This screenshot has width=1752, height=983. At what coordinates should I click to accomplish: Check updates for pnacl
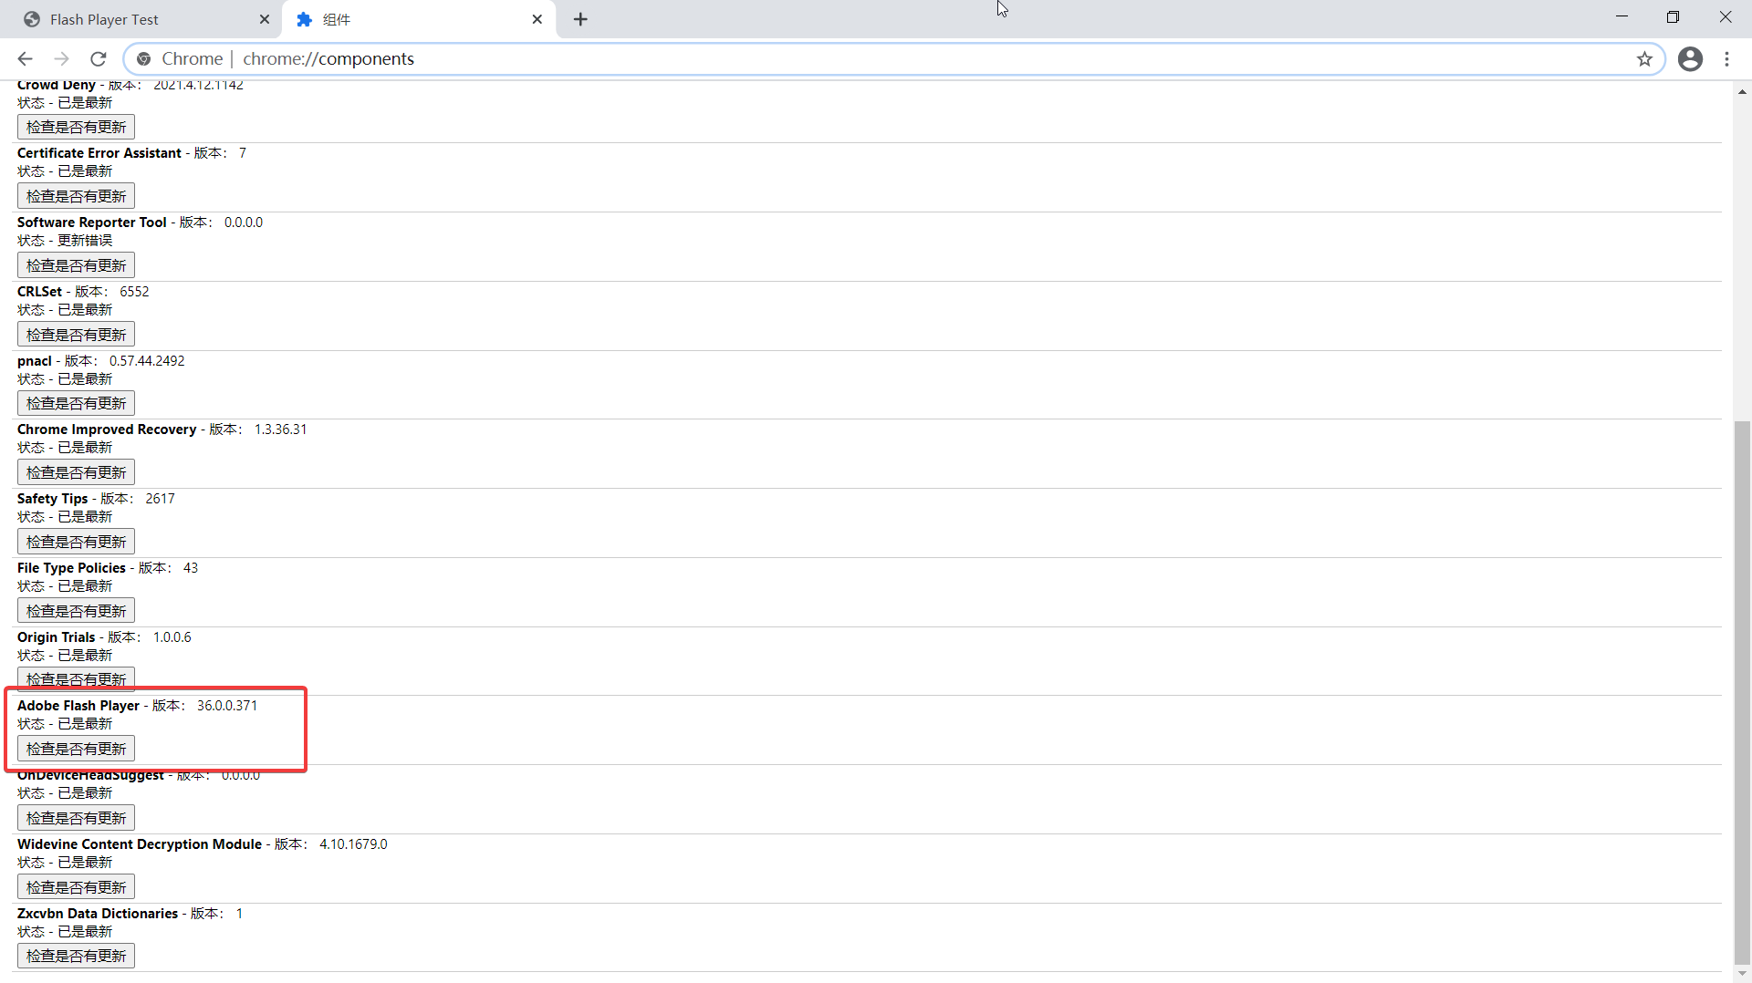[76, 403]
